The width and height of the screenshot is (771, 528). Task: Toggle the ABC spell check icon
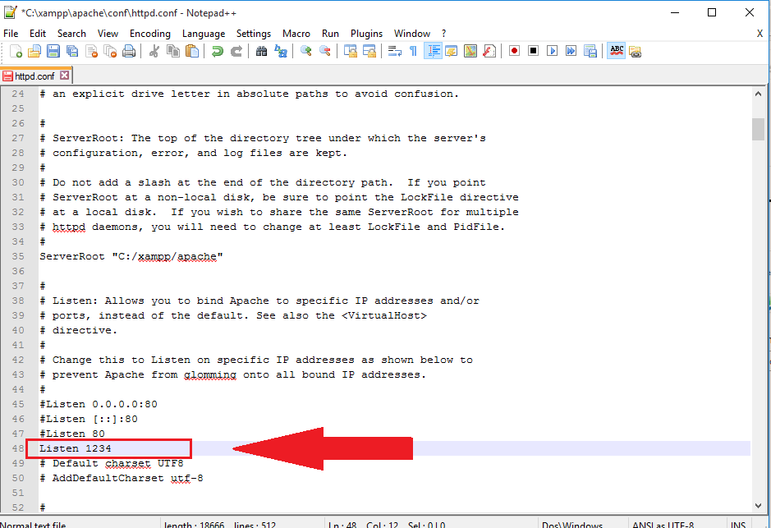point(616,51)
